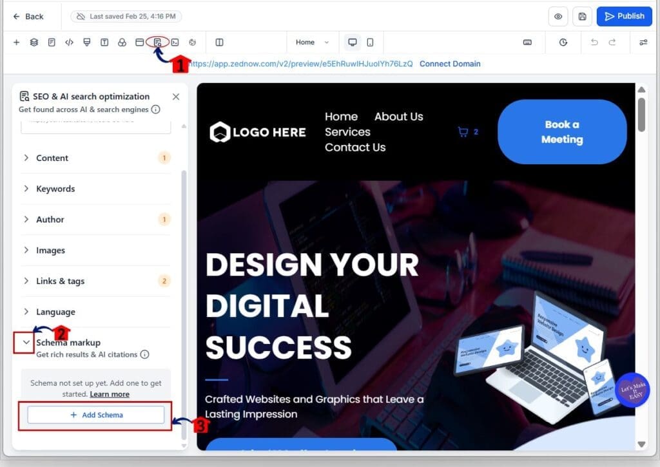The image size is (660, 467).
Task: Click Contact Us in the site menu
Action: (x=355, y=148)
